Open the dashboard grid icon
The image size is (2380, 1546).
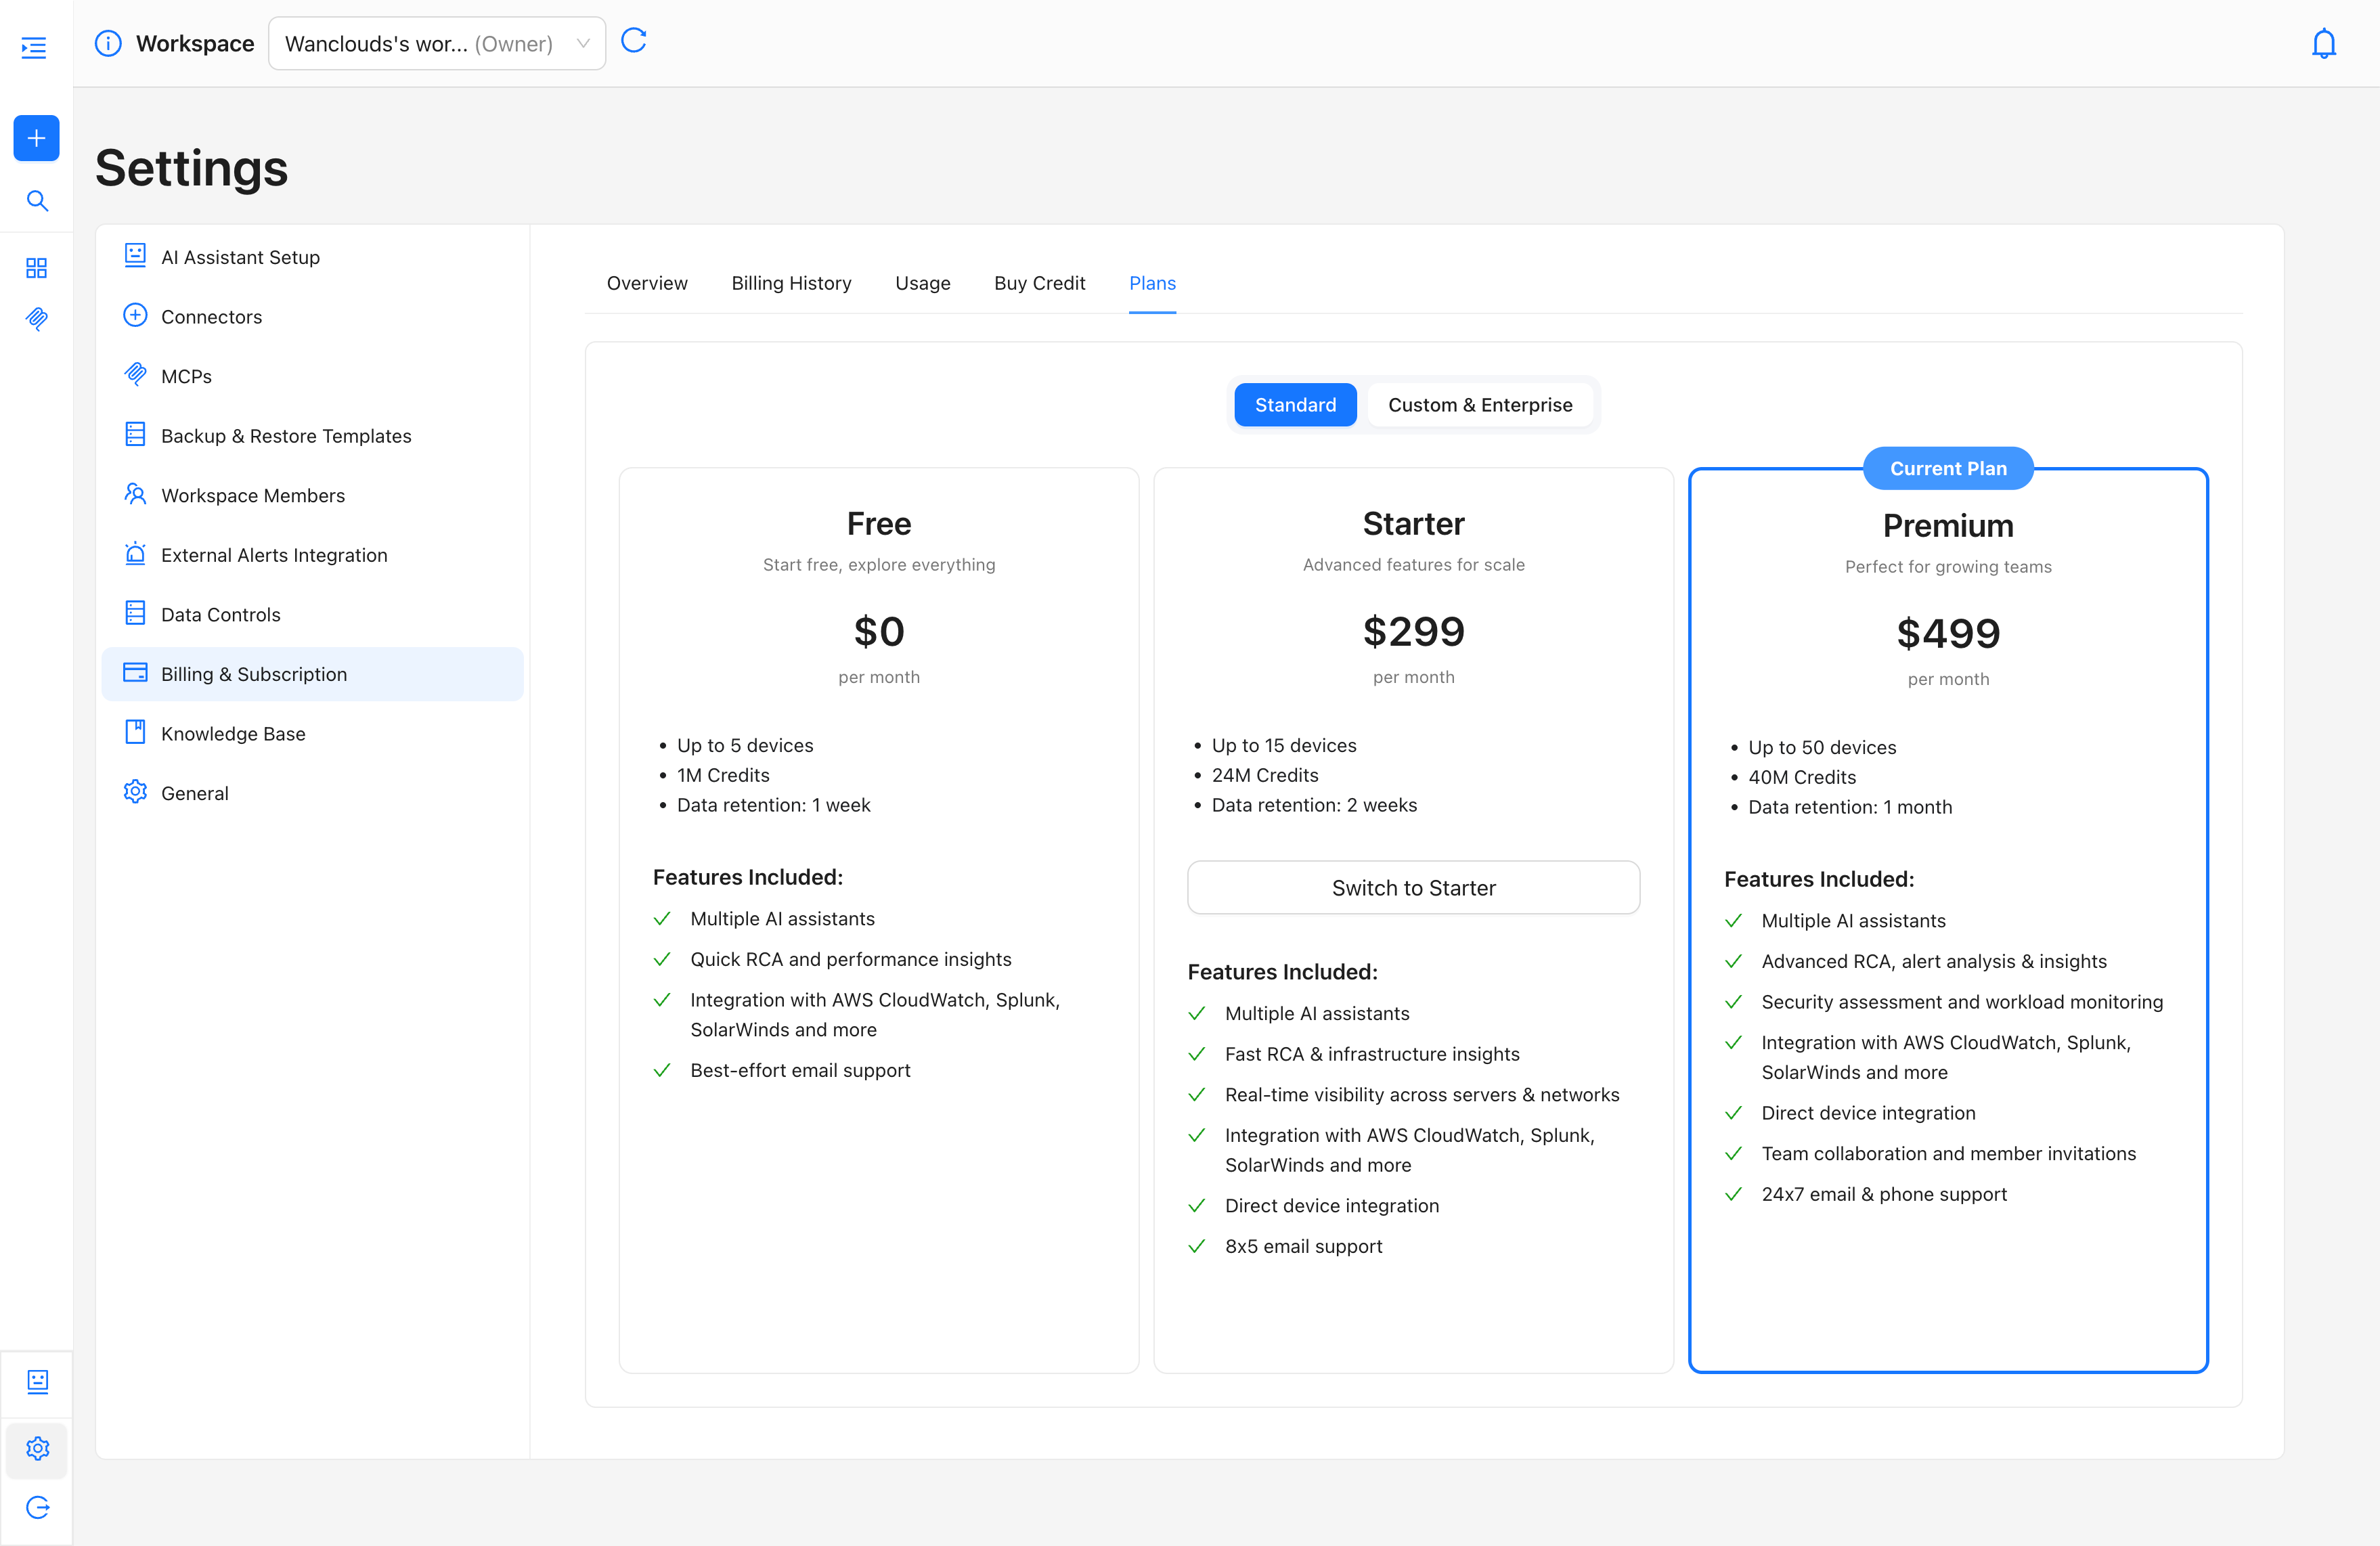37,268
